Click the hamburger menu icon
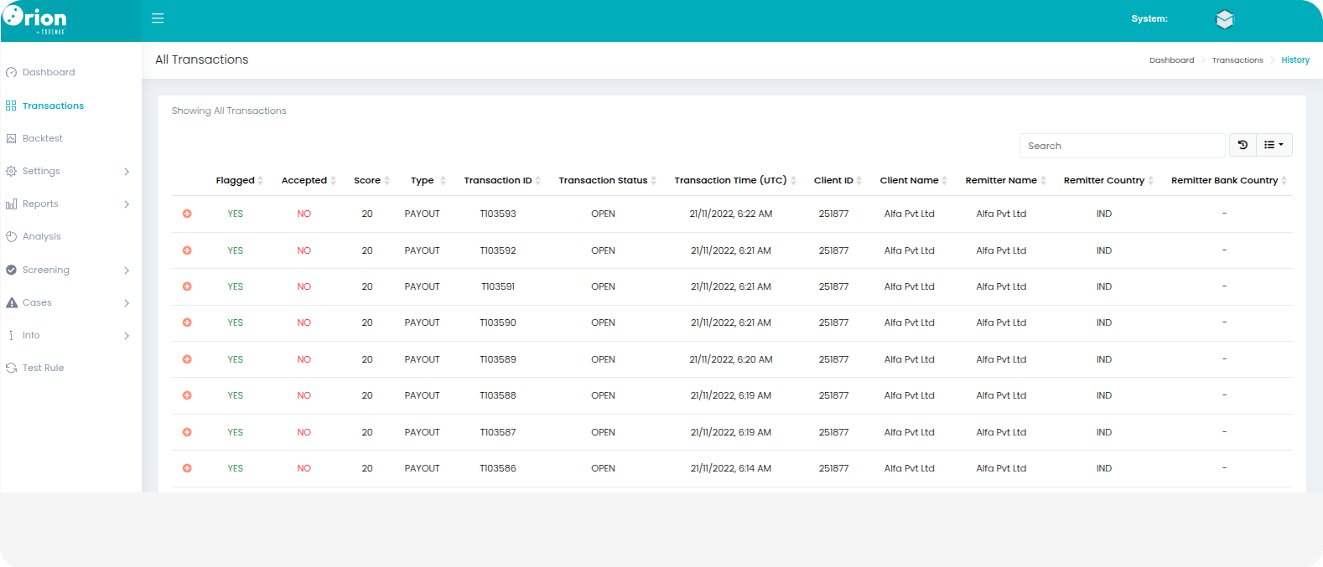1323x567 pixels. point(158,18)
